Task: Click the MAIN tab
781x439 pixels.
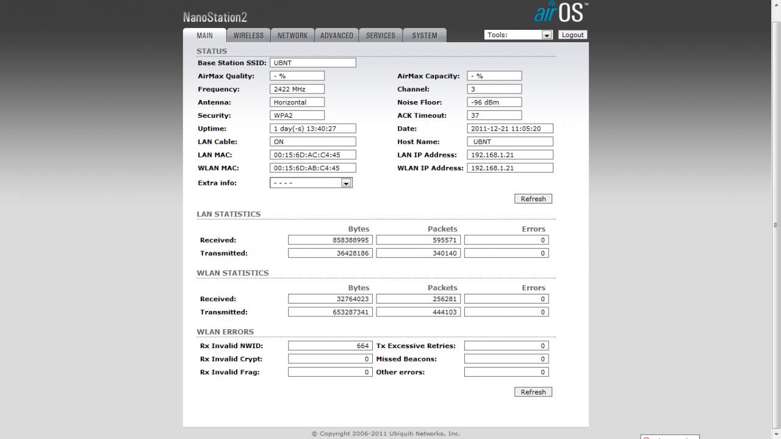Action: [x=204, y=35]
